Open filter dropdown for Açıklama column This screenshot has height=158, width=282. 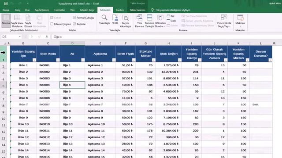pyautogui.click(x=114, y=60)
